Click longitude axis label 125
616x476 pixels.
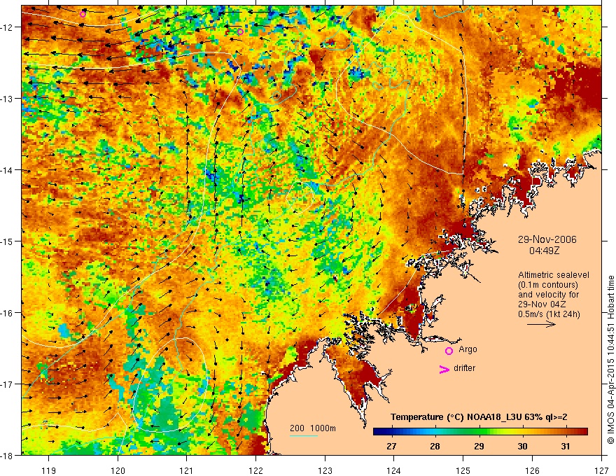(463, 470)
